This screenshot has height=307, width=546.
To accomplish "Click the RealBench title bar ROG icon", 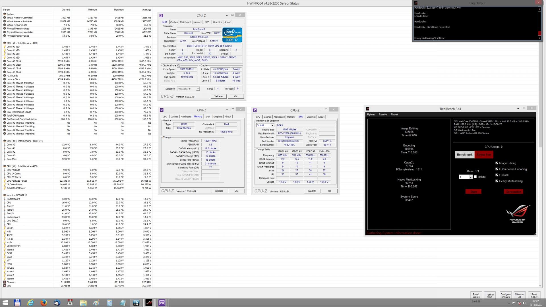I will [x=367, y=109].
